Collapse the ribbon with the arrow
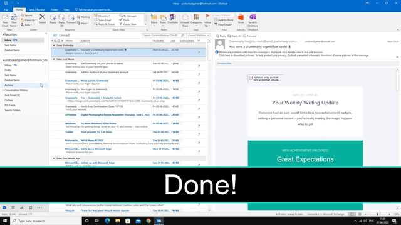This screenshot has width=401, height=225. pos(398,30)
